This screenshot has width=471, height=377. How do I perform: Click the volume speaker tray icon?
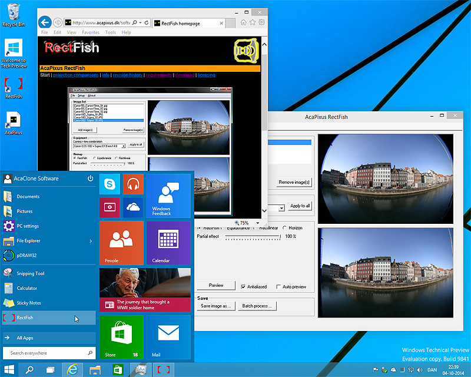point(420,370)
